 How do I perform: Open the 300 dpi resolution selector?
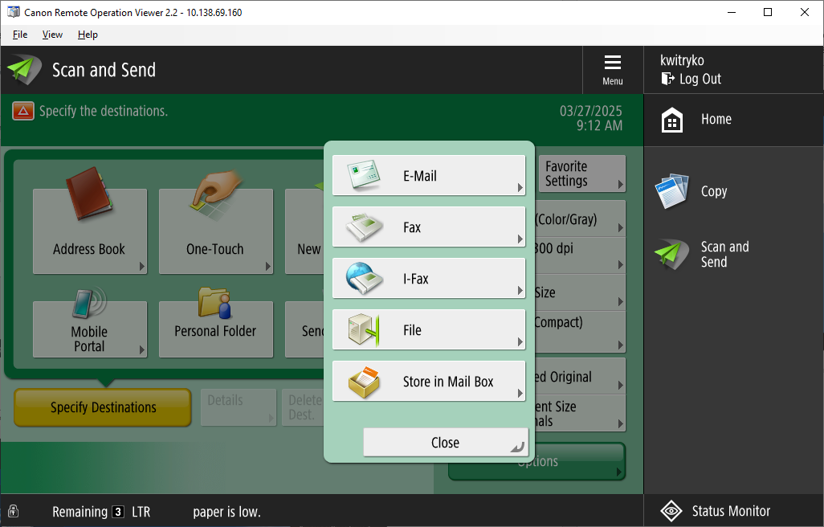581,255
